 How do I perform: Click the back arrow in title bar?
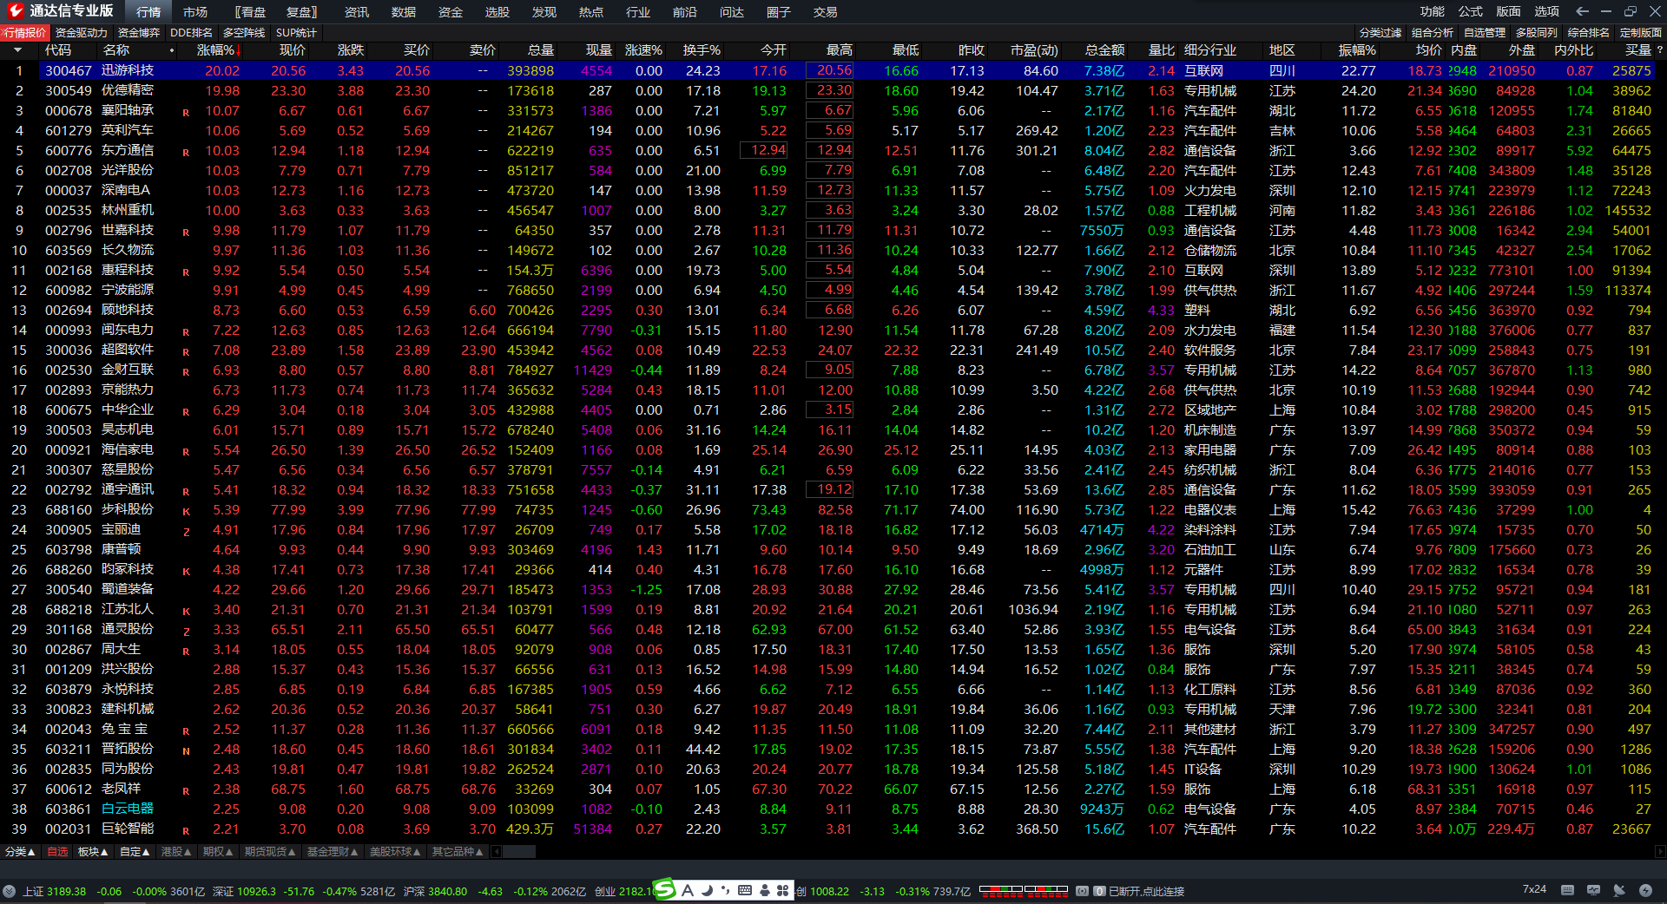[x=1582, y=11]
